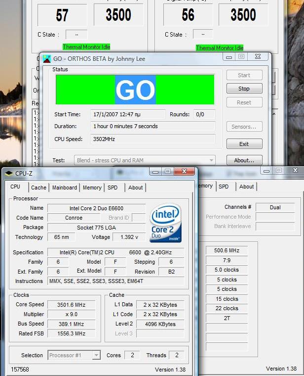Click the 57 temperature reading
The height and width of the screenshot is (376, 304).
(62, 15)
